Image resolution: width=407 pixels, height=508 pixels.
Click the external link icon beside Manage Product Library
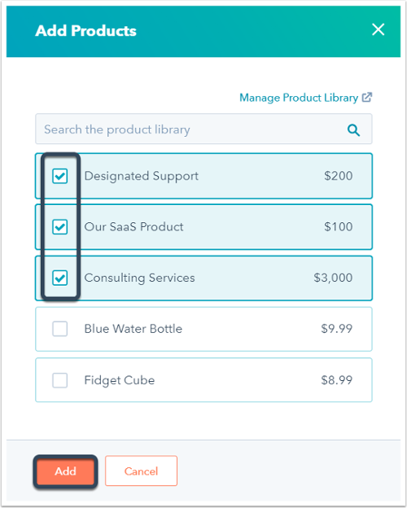point(367,97)
